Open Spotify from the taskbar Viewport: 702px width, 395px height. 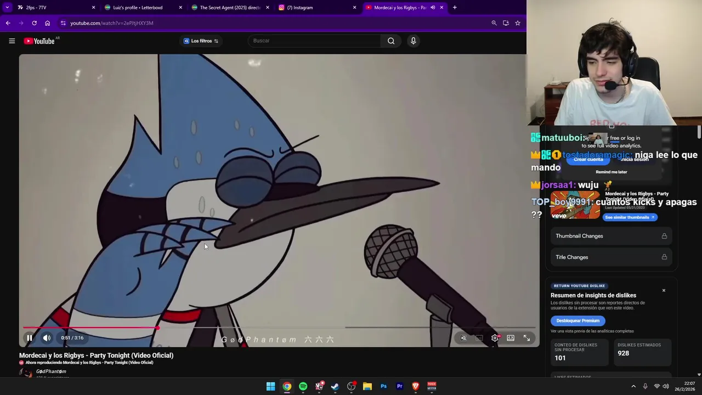pos(303,386)
